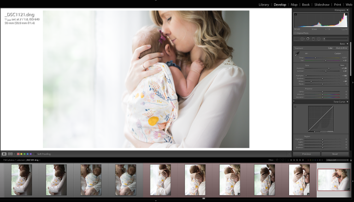Screen dimensions: 354x202
Task: Collapse the Basic panel
Action: pyautogui.click(x=347, y=44)
